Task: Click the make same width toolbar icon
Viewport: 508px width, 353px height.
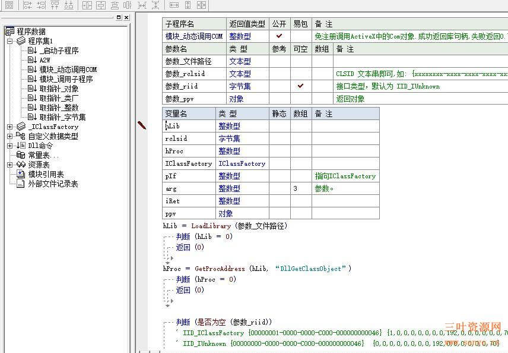Action: point(174,5)
